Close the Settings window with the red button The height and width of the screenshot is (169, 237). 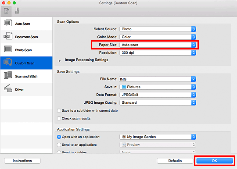tap(4, 3)
